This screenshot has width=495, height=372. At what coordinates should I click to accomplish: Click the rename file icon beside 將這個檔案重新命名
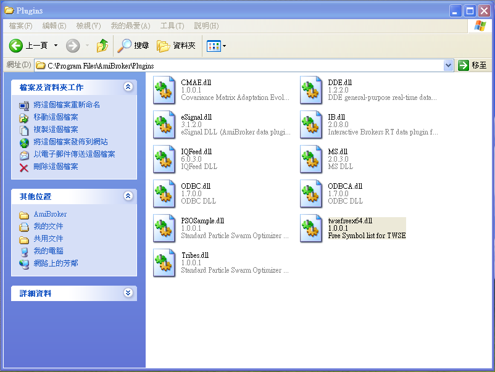(x=24, y=105)
